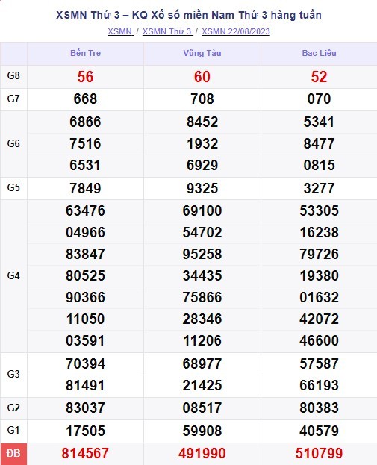Open the XSMN Thứ 3 breadcrumb link
377x465 pixels.
pos(167,31)
